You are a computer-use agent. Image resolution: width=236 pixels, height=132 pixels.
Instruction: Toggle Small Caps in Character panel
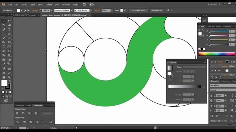point(217,116)
